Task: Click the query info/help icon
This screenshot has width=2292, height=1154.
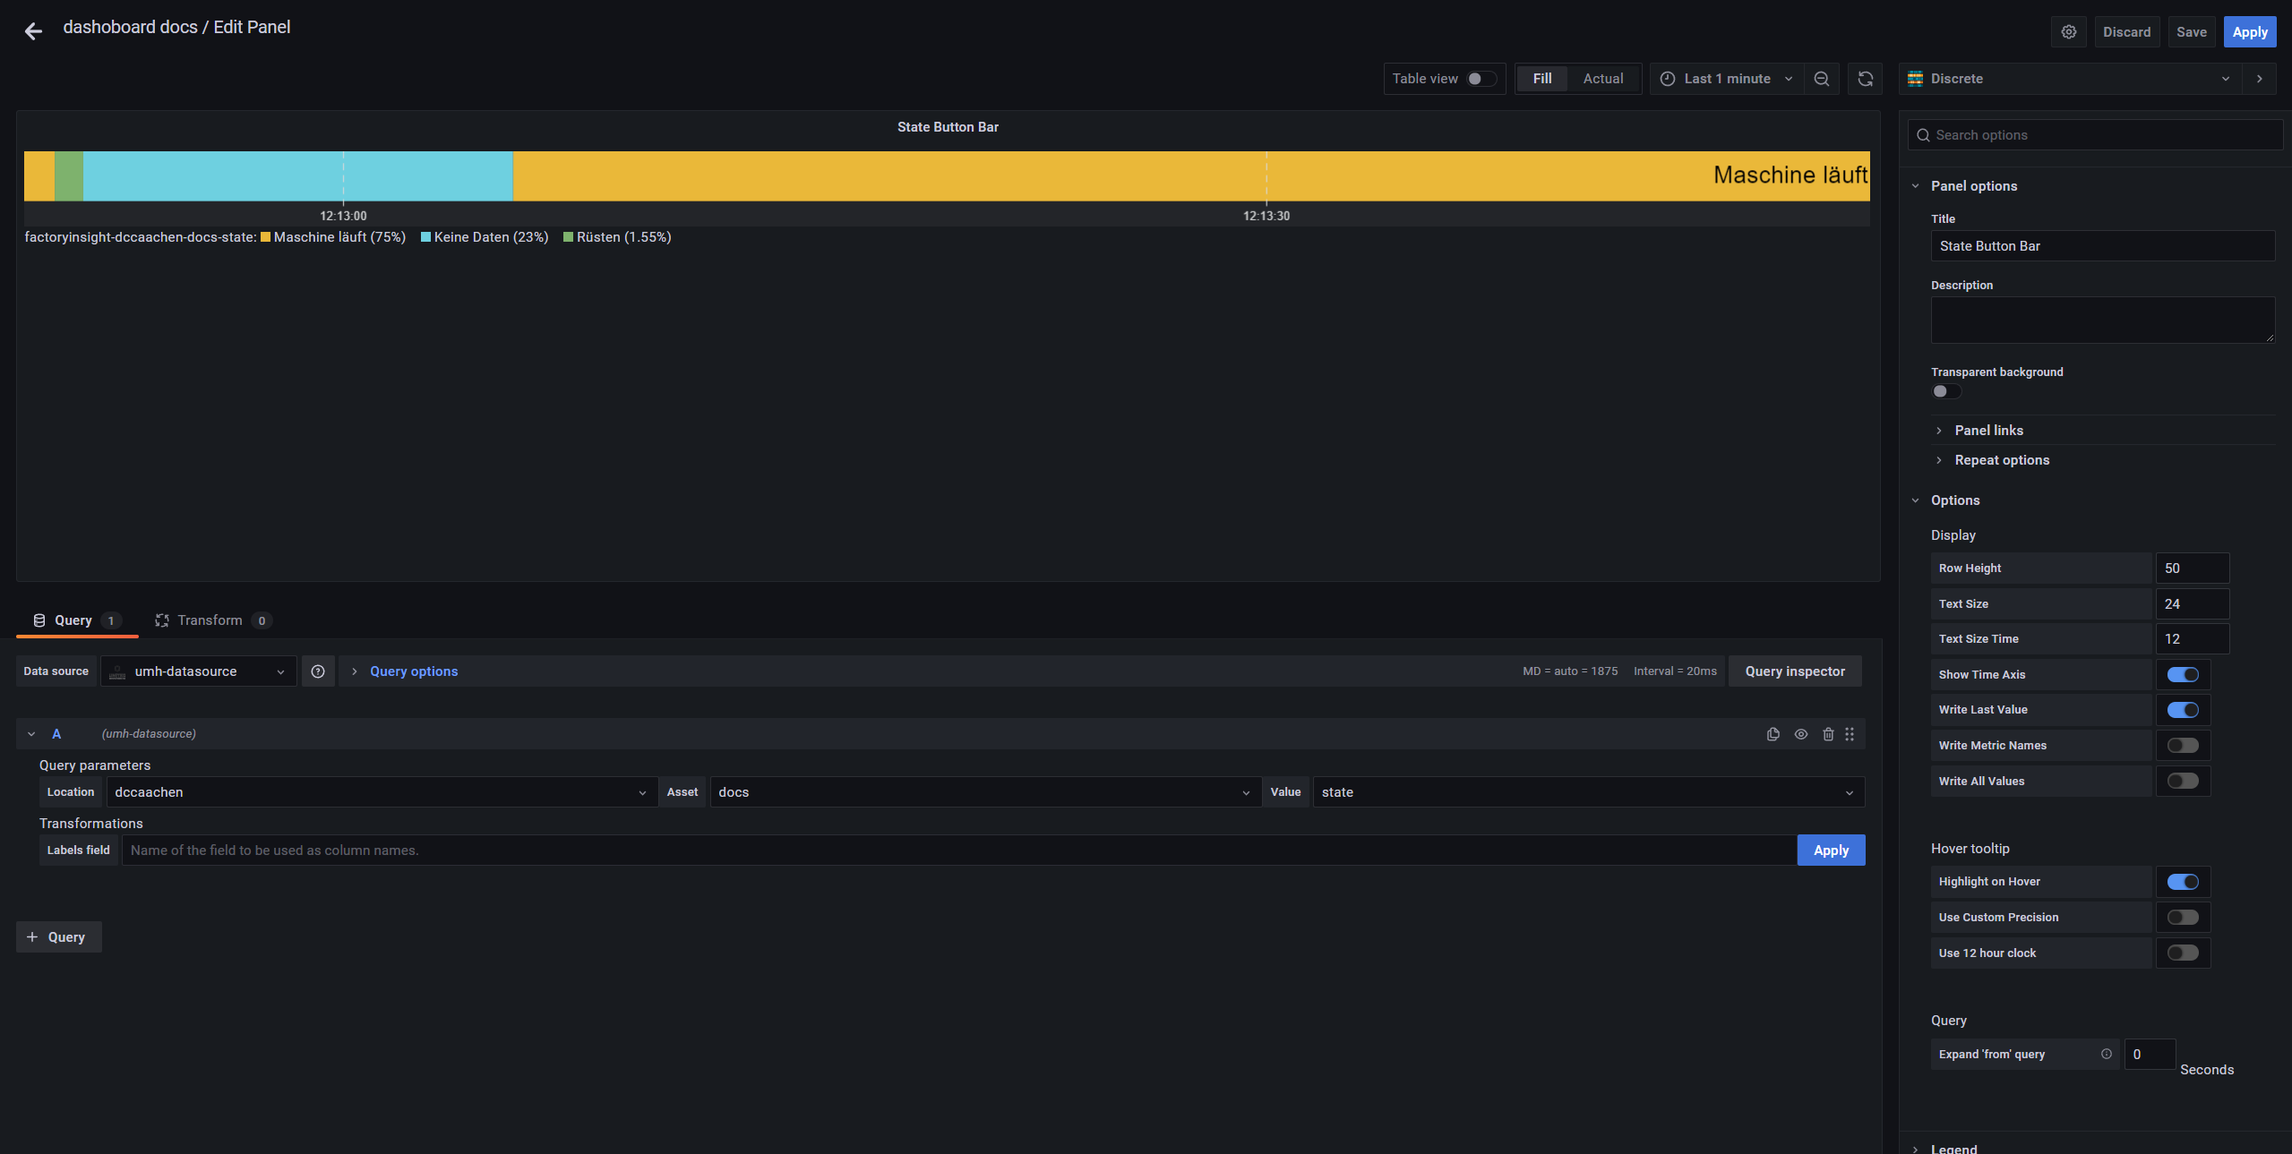Action: 318,671
